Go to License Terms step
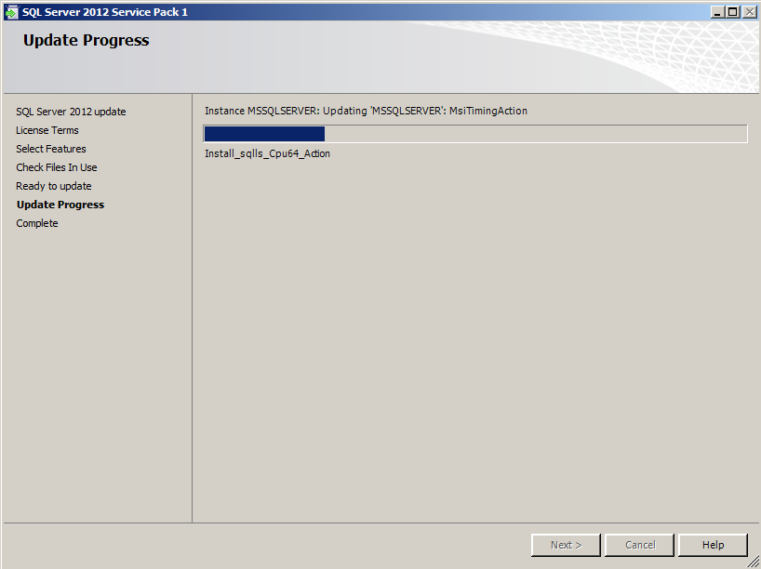Viewport: 761px width, 569px height. click(47, 130)
